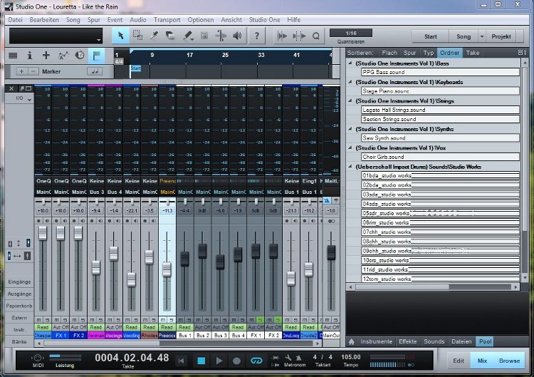Image resolution: width=534 pixels, height=377 pixels.
Task: Mute the Bus 1 channel
Action: 181,320
